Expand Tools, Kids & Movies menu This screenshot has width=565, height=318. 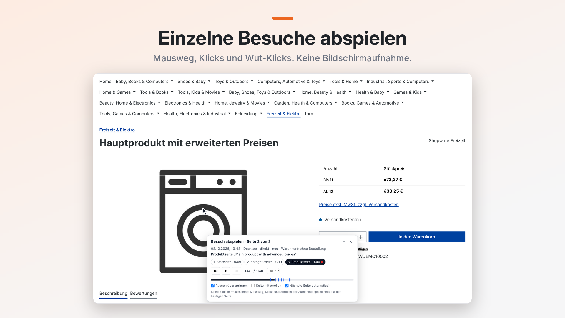[x=201, y=92]
